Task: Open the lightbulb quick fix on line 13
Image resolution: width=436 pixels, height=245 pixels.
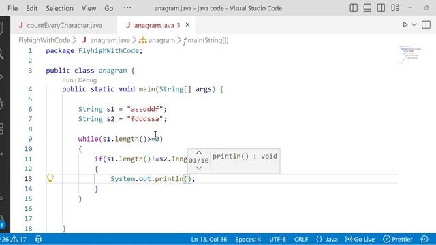Action: pyautogui.click(x=50, y=178)
